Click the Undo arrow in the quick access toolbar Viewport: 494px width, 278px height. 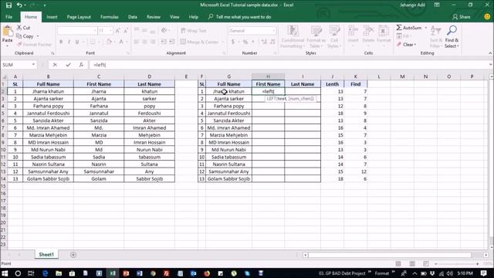tap(19, 5)
